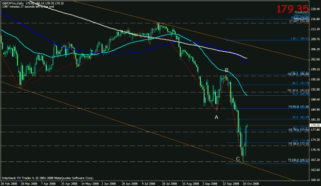Click the 174.30 price axis value
This screenshot has height=186, width=321.
[x=315, y=140]
